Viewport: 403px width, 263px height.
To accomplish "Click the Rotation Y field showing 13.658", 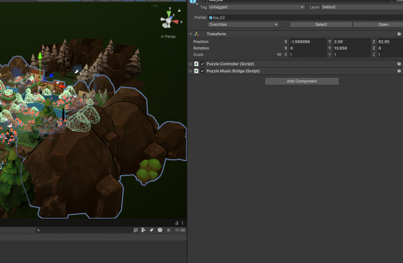I will tap(352, 48).
